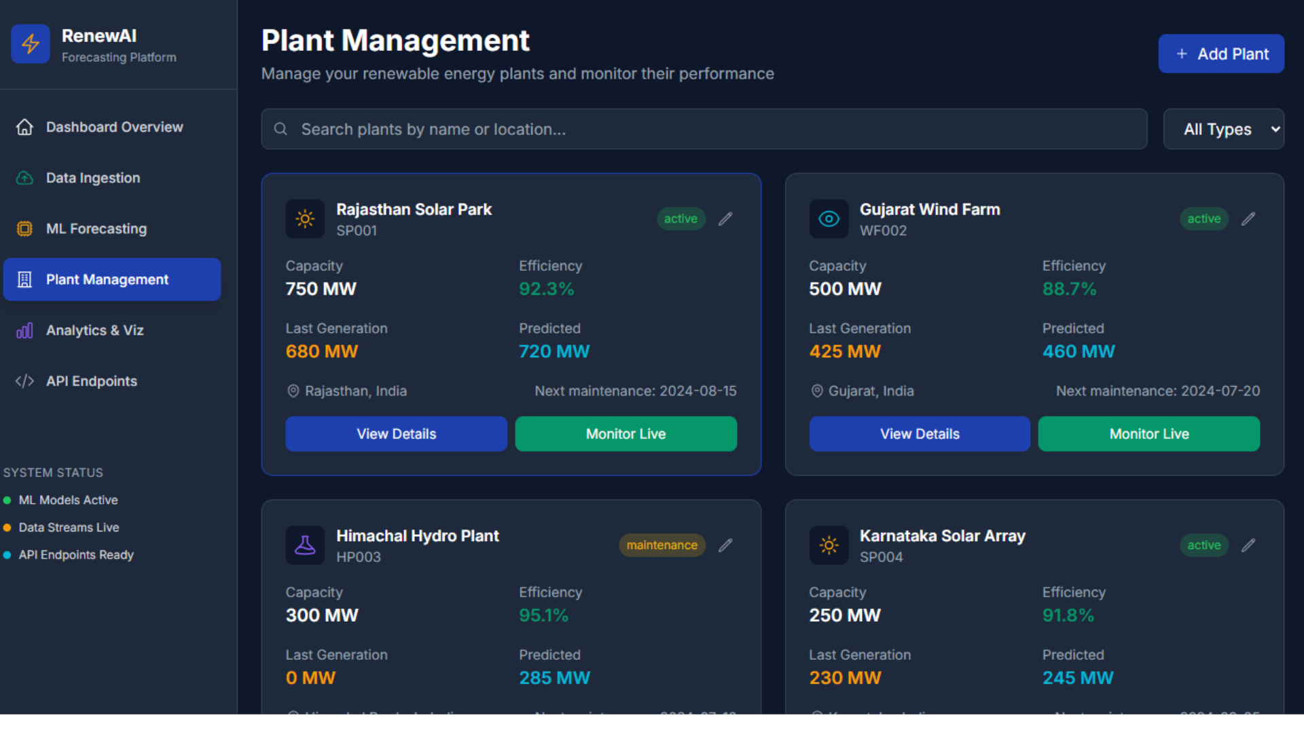Click the sun icon of Rajasthan Solar Park
The height and width of the screenshot is (733, 1304).
click(x=305, y=219)
